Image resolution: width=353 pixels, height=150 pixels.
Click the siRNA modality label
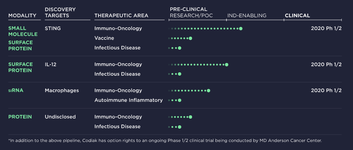pyautogui.click(x=16, y=90)
